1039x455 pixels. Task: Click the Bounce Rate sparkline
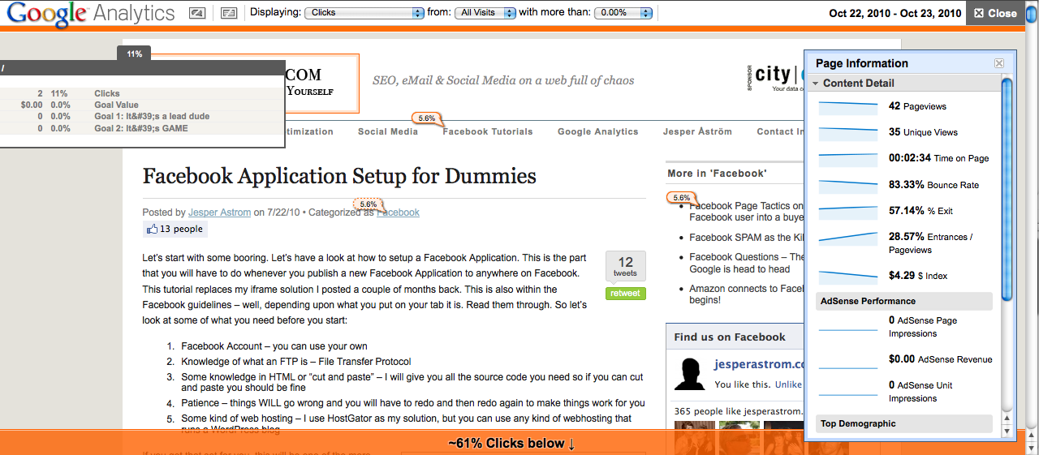point(848,185)
